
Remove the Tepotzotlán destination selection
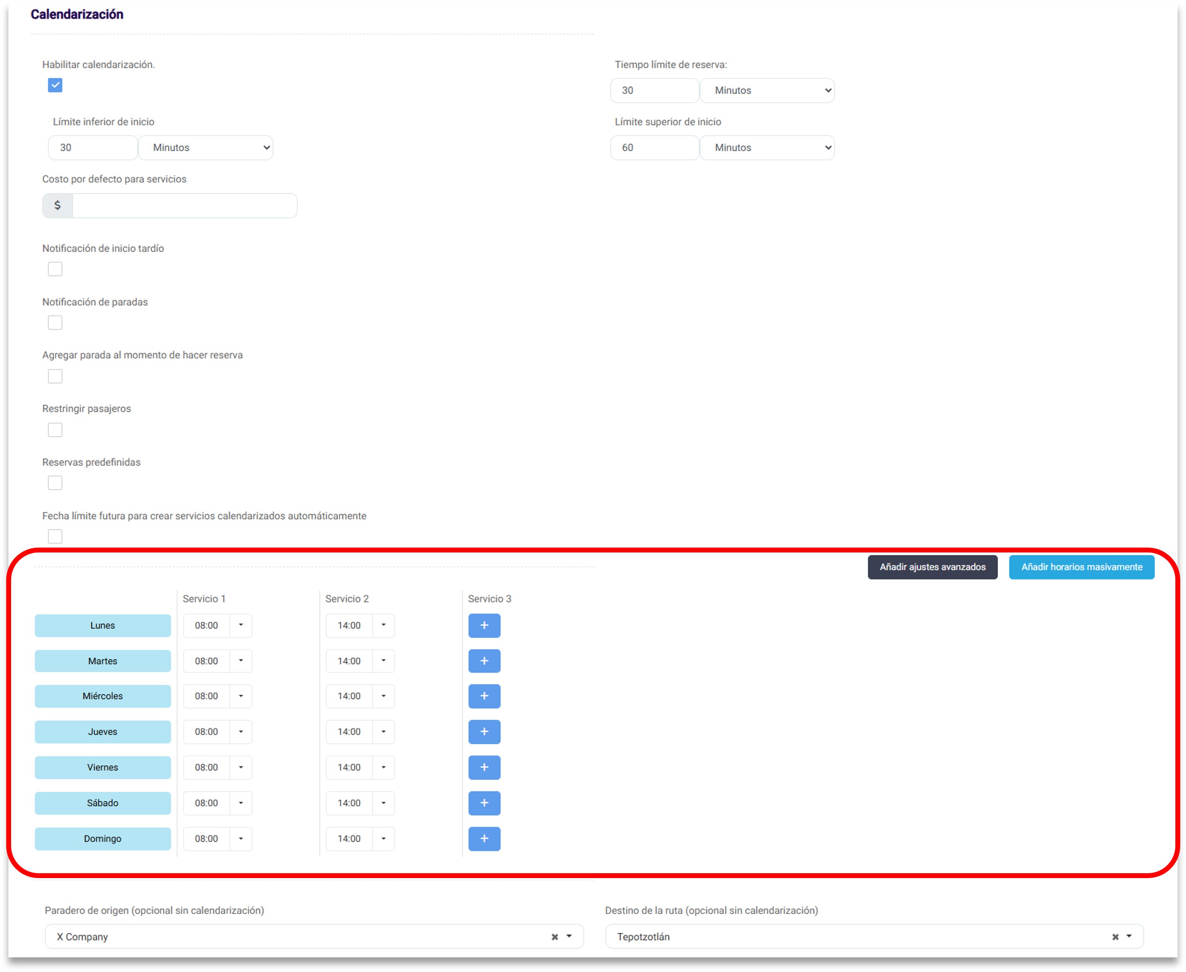point(1115,937)
